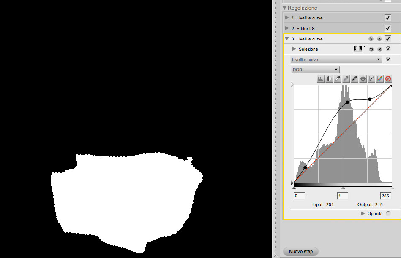Select the middle curve anchor point
The width and height of the screenshot is (401, 258).
pyautogui.click(x=347, y=102)
